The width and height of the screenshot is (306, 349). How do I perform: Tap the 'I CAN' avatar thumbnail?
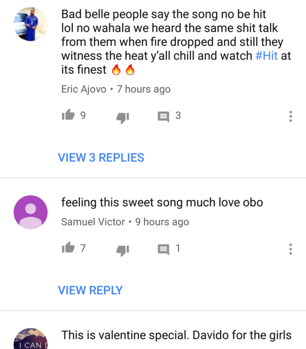31,338
